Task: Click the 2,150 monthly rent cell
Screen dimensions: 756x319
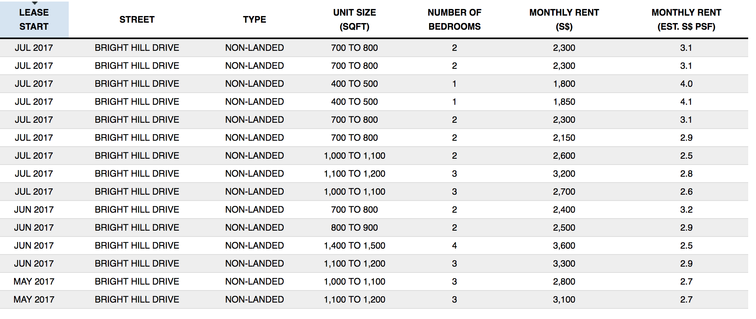Action: click(x=564, y=138)
